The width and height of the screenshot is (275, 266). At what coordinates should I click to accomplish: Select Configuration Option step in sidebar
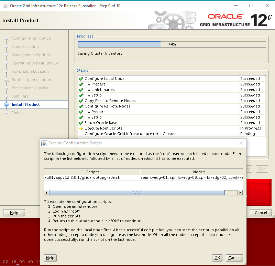pyautogui.click(x=31, y=38)
